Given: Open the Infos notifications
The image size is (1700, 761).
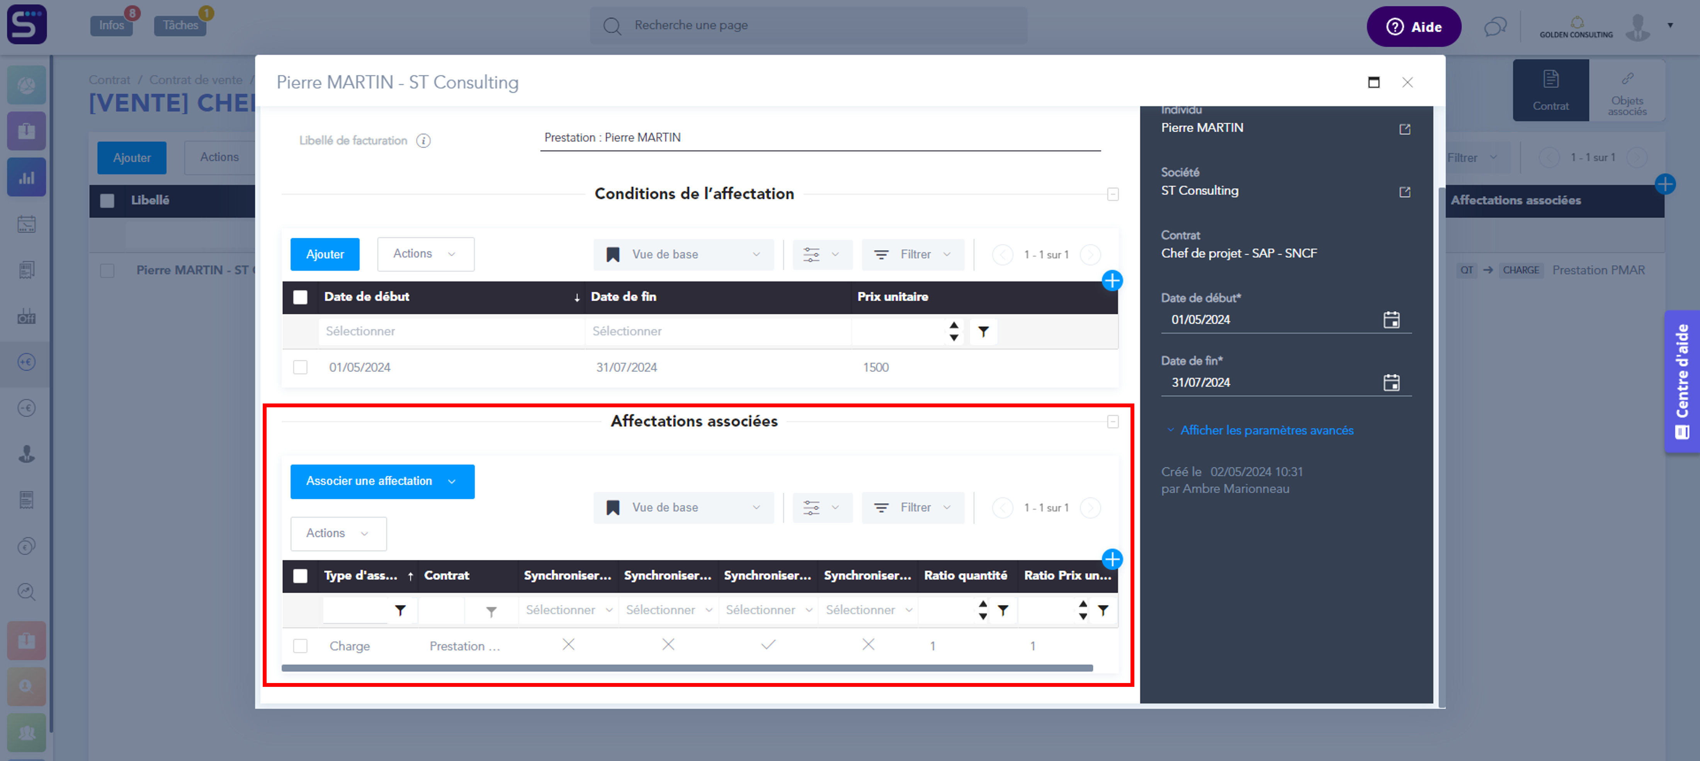Looking at the screenshot, I should coord(112,25).
